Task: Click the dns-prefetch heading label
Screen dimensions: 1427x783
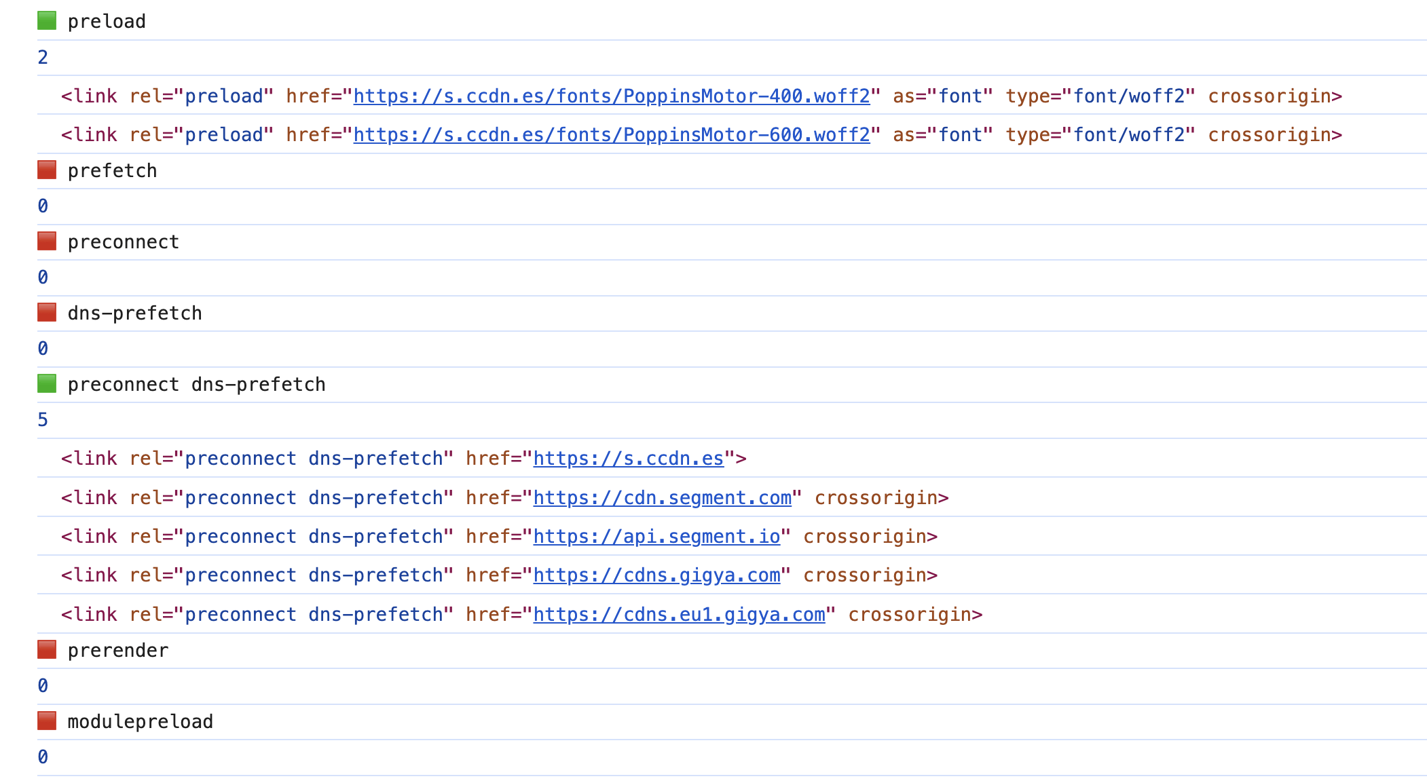Action: pos(134,313)
